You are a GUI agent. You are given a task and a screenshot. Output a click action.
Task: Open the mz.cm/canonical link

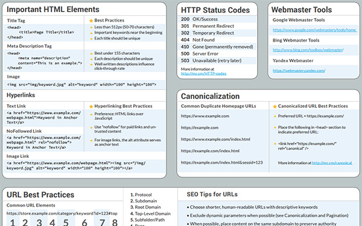click(x=332, y=163)
